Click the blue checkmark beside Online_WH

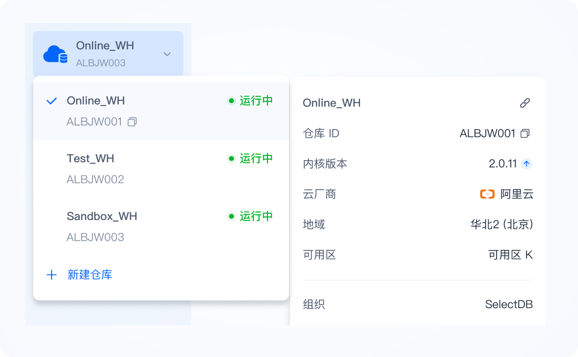pos(51,100)
